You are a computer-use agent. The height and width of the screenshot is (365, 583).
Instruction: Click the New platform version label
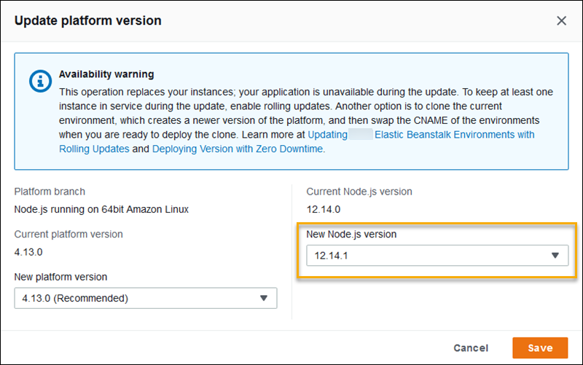pyautogui.click(x=60, y=277)
